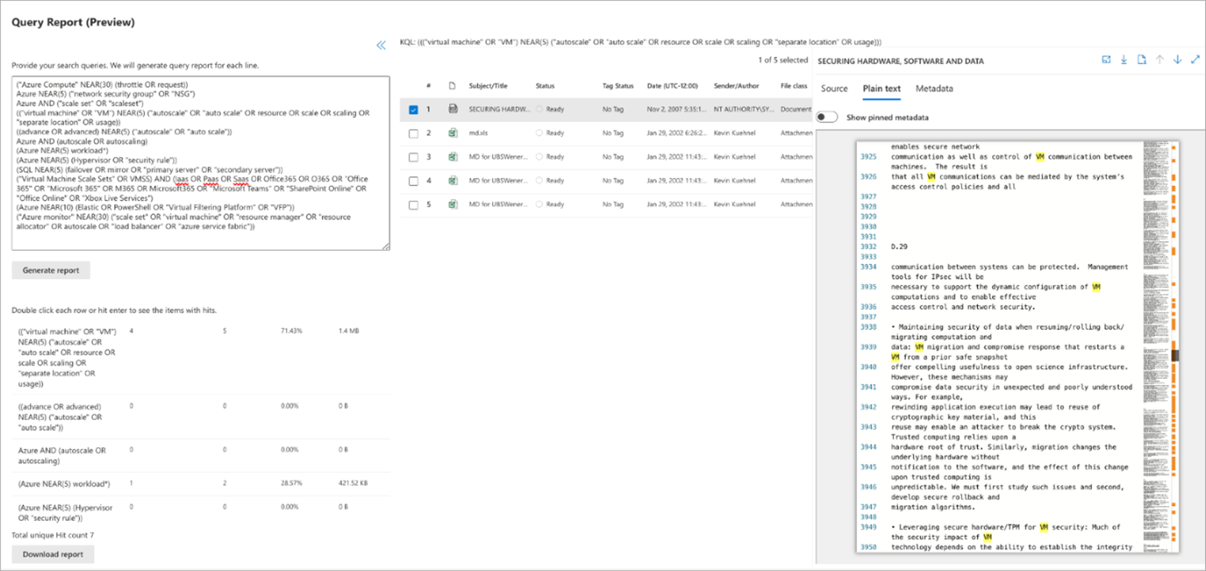The width and height of the screenshot is (1206, 571).
Task: Click the Excel icon in row 3
Action: pos(453,157)
